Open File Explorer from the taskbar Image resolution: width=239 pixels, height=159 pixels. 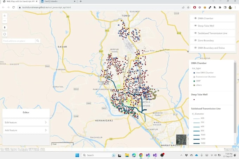[x=127, y=155]
